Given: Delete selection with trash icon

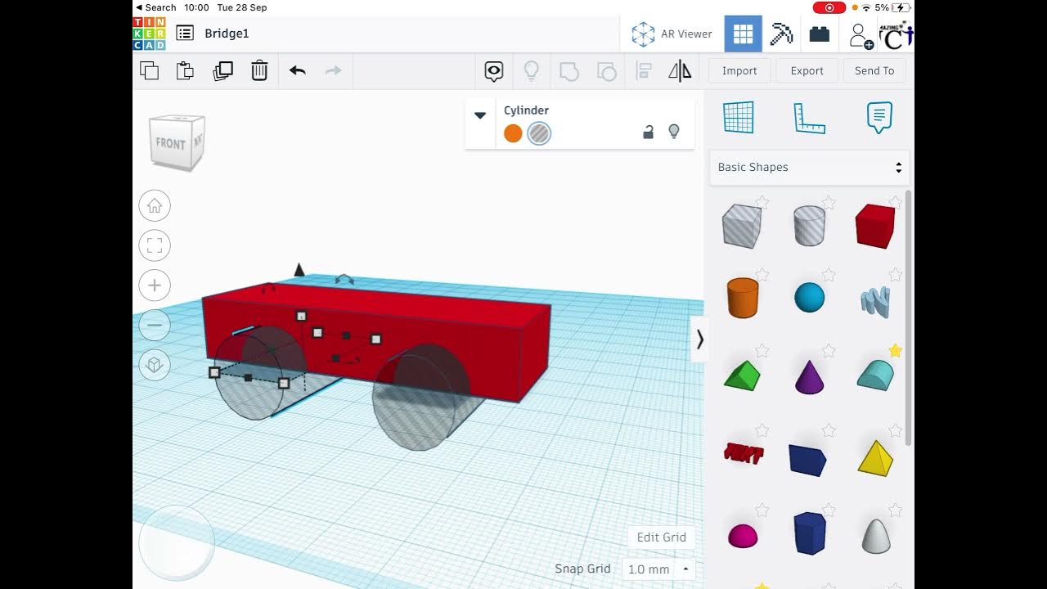Looking at the screenshot, I should click(259, 70).
